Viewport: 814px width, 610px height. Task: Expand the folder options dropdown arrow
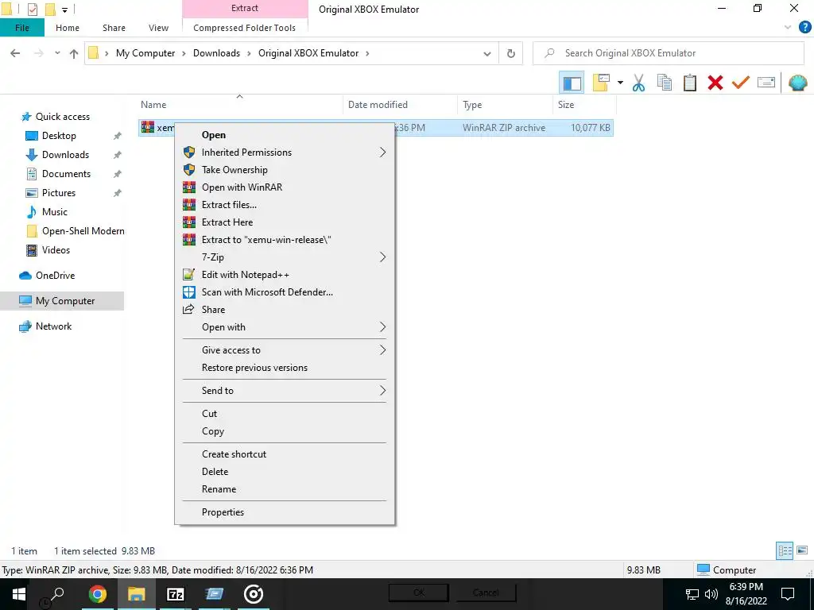point(620,83)
